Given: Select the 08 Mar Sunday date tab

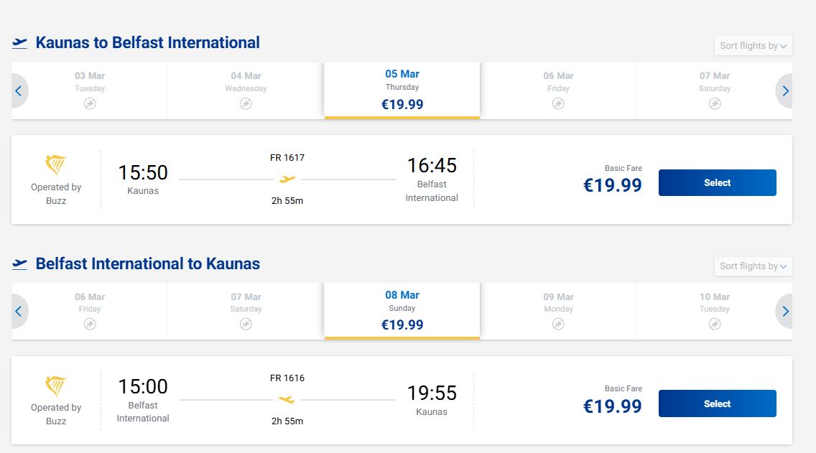Looking at the screenshot, I should [402, 310].
